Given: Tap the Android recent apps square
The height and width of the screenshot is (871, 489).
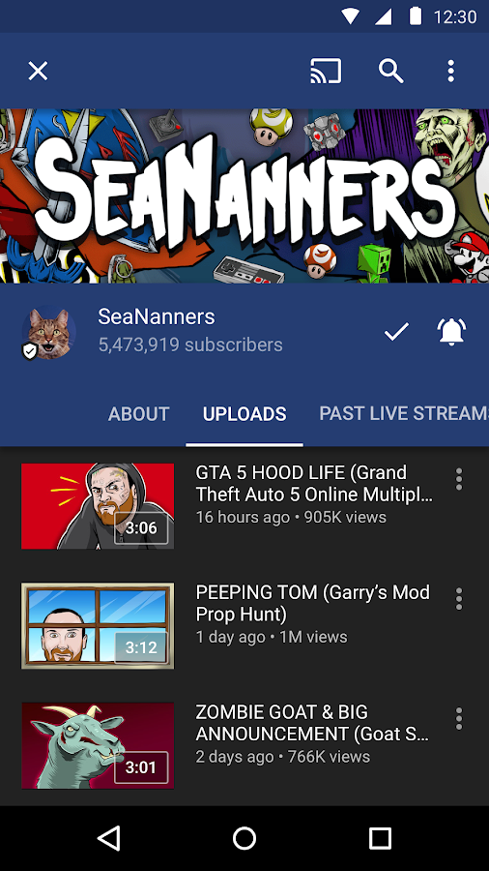Looking at the screenshot, I should (x=381, y=838).
